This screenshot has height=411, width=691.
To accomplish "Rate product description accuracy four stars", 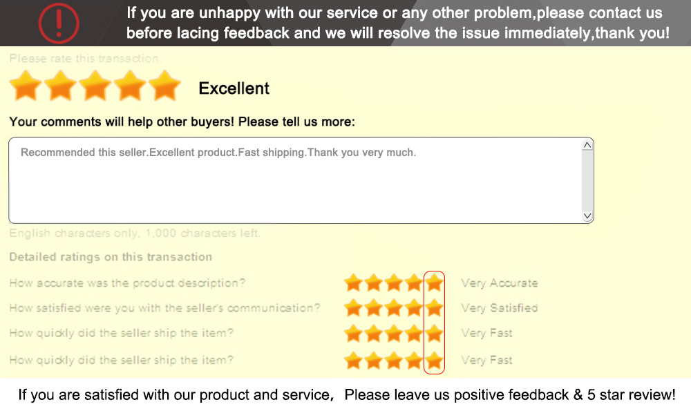I will pos(414,283).
